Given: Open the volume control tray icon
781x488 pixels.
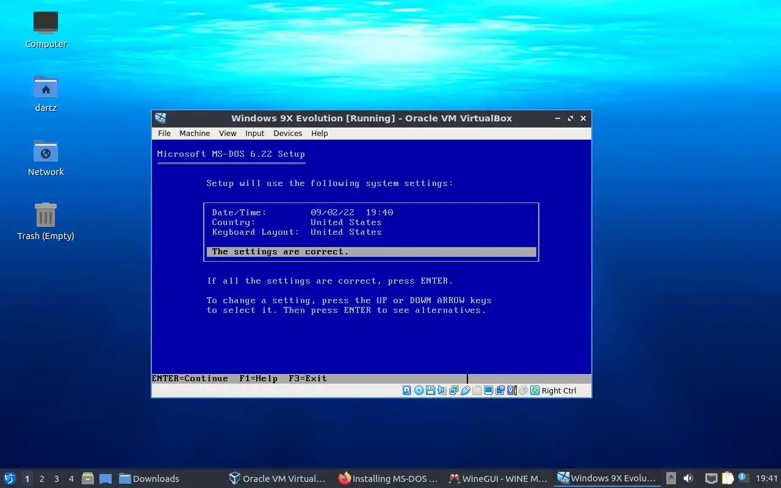Looking at the screenshot, I should (x=688, y=478).
